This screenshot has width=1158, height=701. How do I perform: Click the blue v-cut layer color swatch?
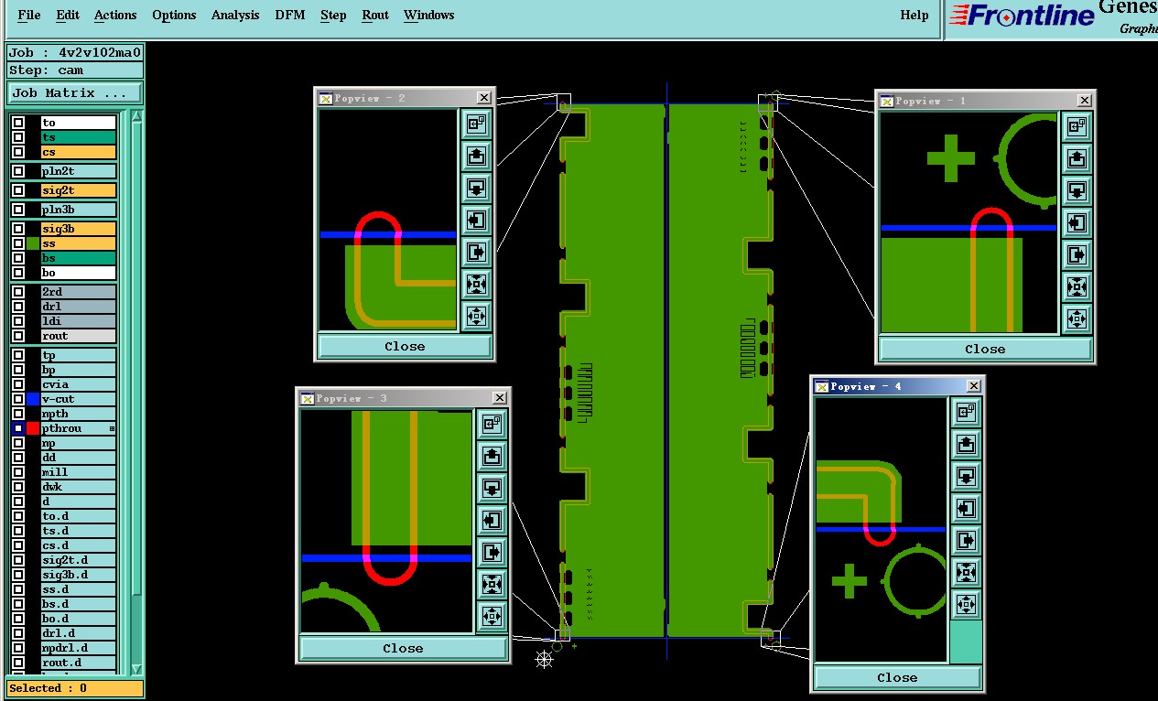click(33, 399)
